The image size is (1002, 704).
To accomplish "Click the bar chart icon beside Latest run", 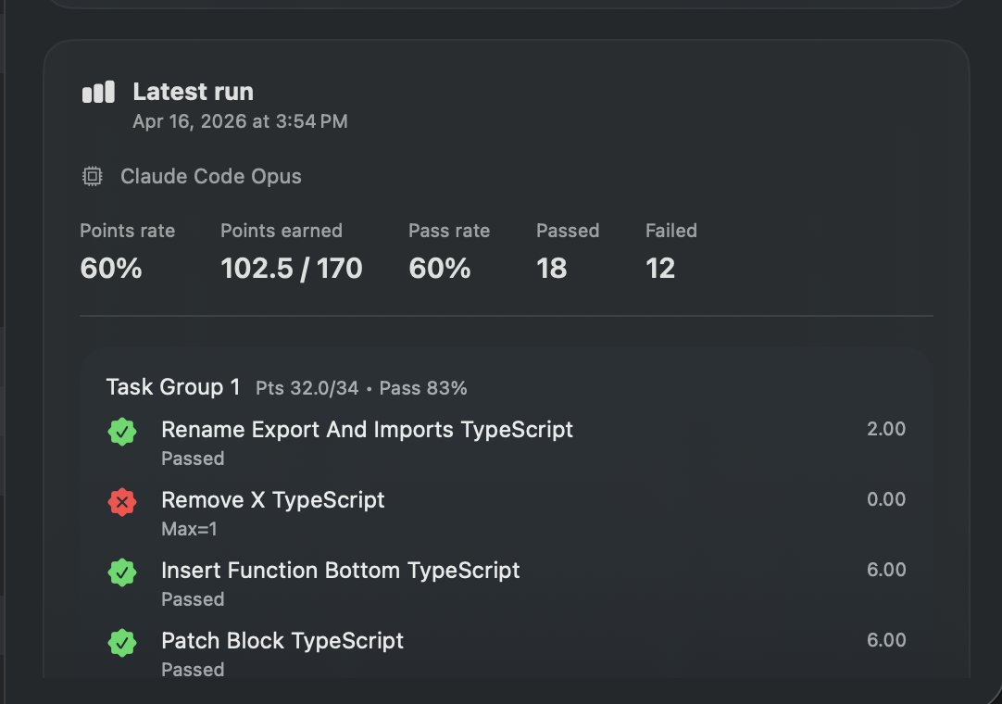I will (98, 92).
